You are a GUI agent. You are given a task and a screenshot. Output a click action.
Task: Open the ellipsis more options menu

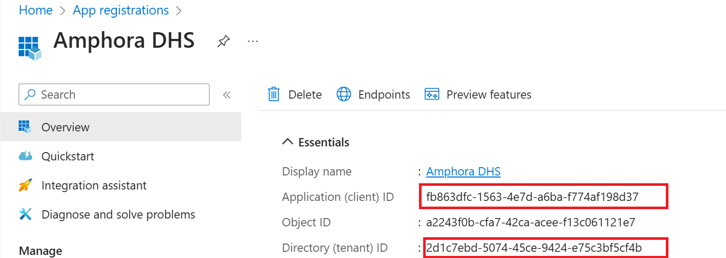(253, 41)
